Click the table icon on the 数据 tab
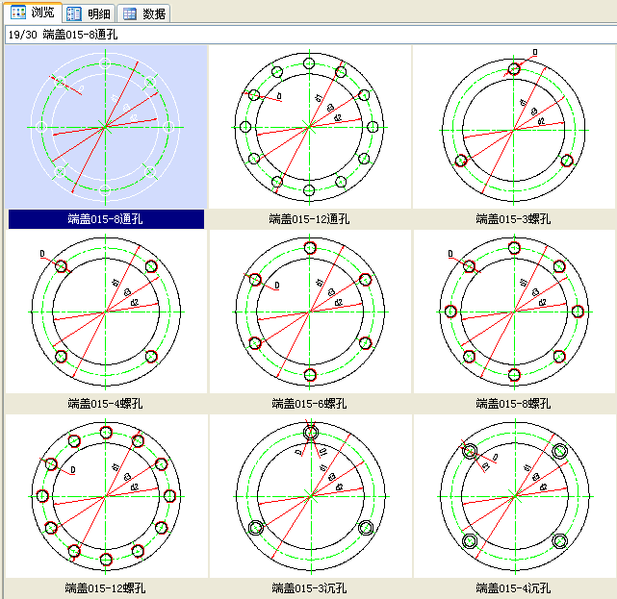Viewport: 617px width, 599px height. click(130, 13)
